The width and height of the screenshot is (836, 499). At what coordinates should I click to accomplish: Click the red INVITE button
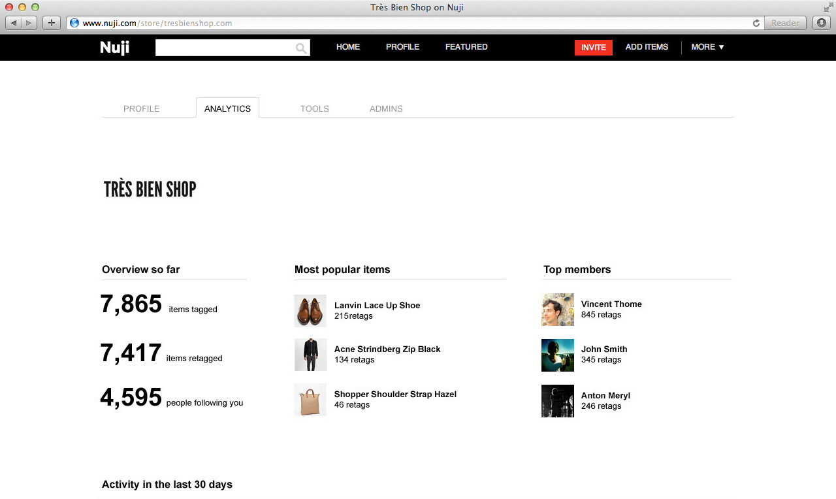pyautogui.click(x=594, y=48)
